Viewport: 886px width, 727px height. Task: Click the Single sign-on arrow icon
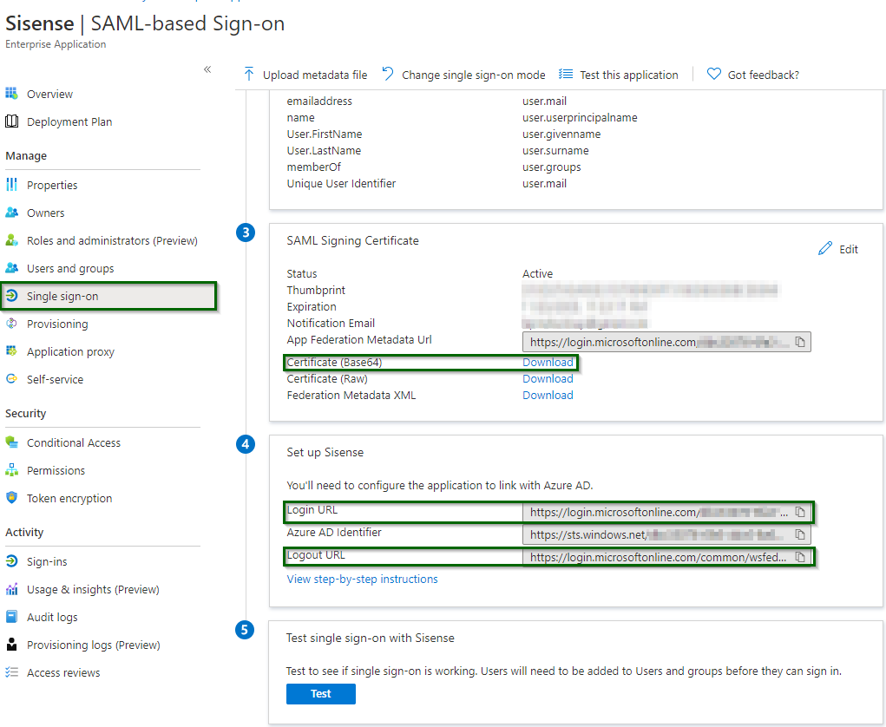pyautogui.click(x=11, y=296)
